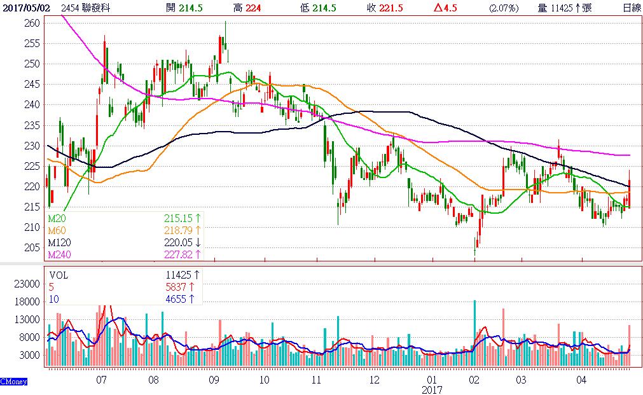Select the green M20 legend label
The image size is (643, 395).
point(57,218)
